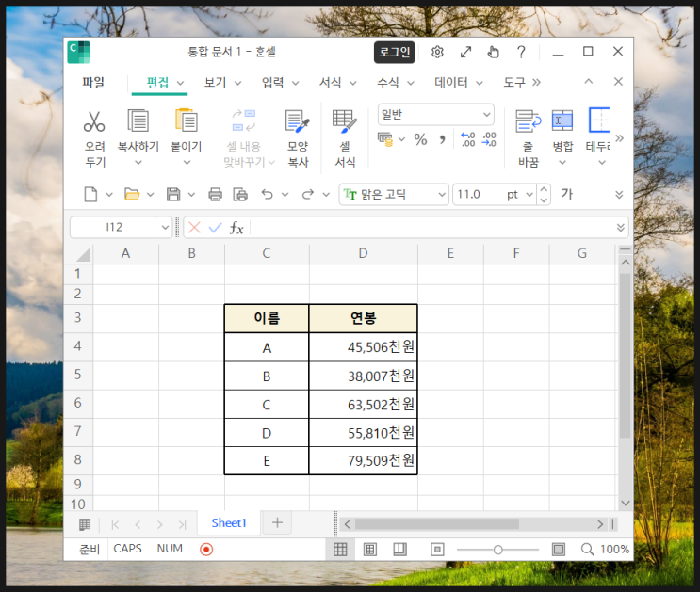700x592 pixels.
Task: Open the 데이터 menu tab
Action: click(x=451, y=83)
